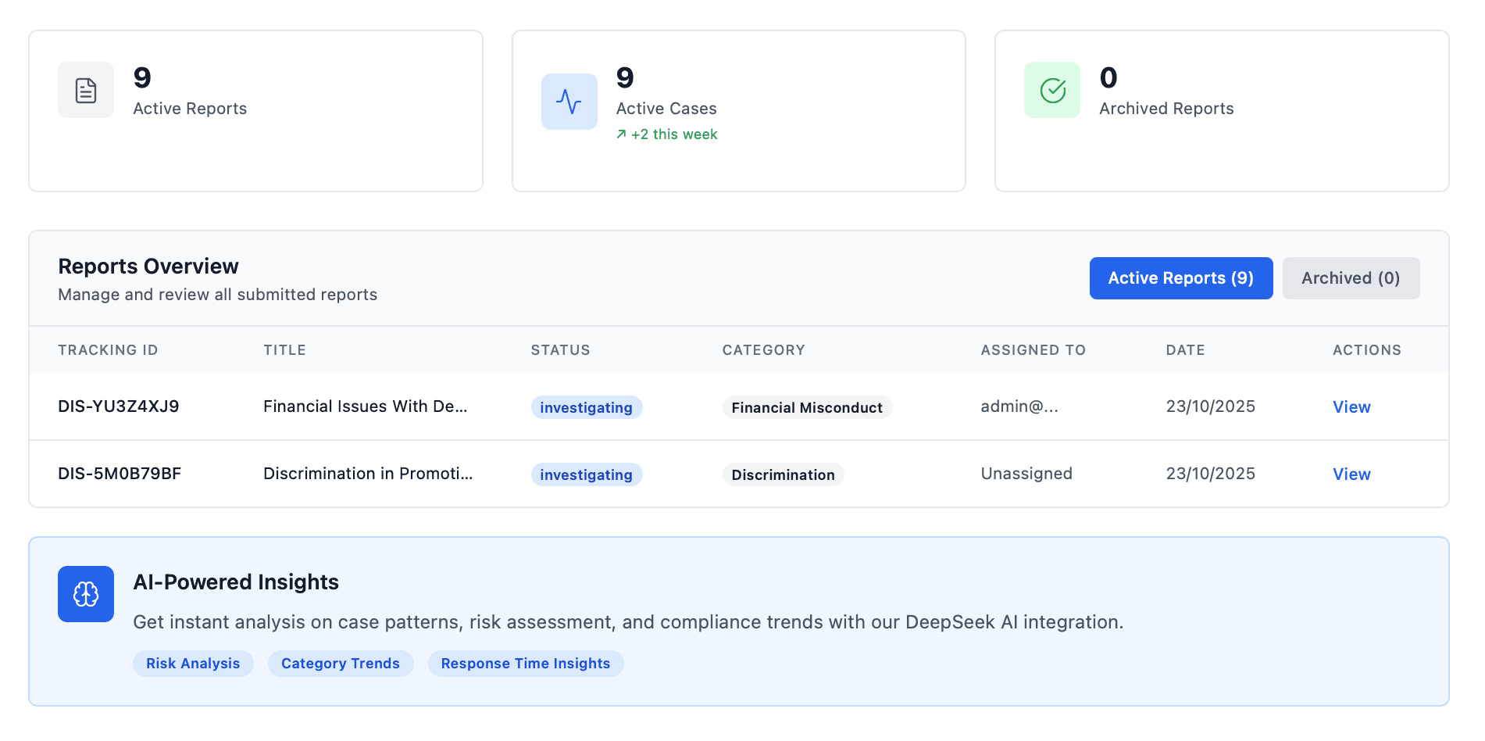The image size is (1485, 741).
Task: Click Unassigned to assign the second report
Action: [x=1026, y=473]
